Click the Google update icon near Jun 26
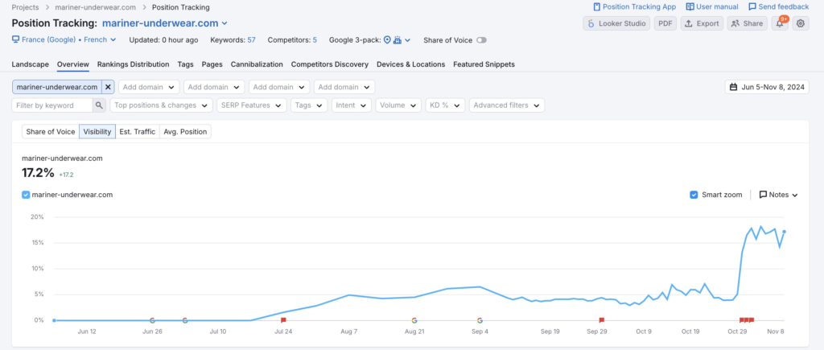824x350 pixels. [152, 319]
